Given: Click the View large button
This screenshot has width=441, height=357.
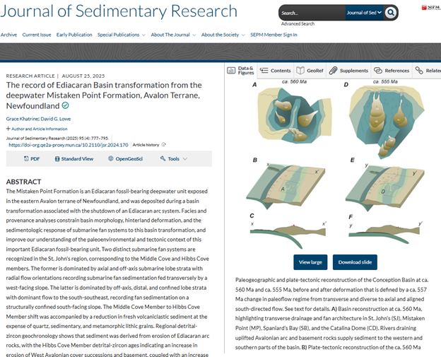Looking at the screenshot, I should (x=310, y=262).
